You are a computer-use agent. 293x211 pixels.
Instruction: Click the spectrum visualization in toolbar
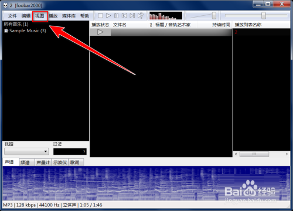pos(166,16)
